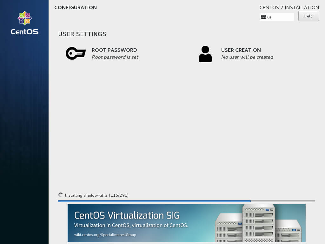Screen dimensions: 325x244
Task: Click the installation progress spinner icon
Action: (61, 195)
